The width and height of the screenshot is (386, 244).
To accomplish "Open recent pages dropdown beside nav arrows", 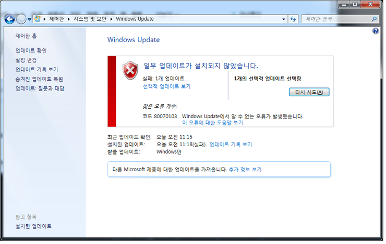I will tap(29, 19).
